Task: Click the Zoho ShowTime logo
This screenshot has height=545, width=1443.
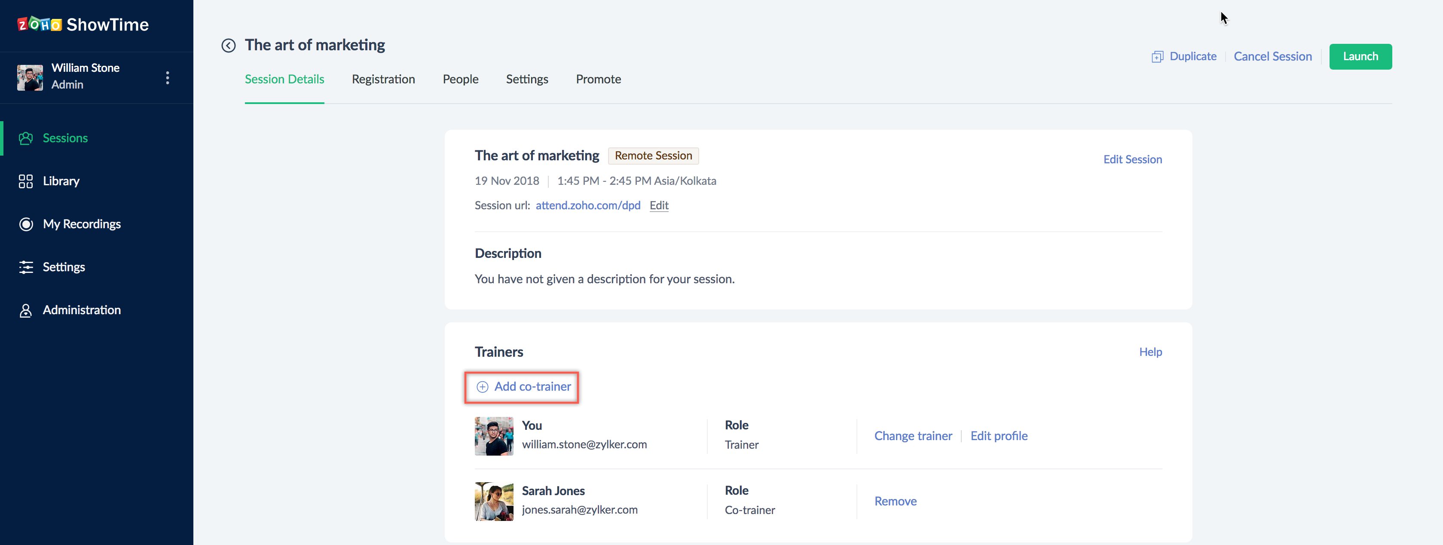Action: click(x=83, y=24)
